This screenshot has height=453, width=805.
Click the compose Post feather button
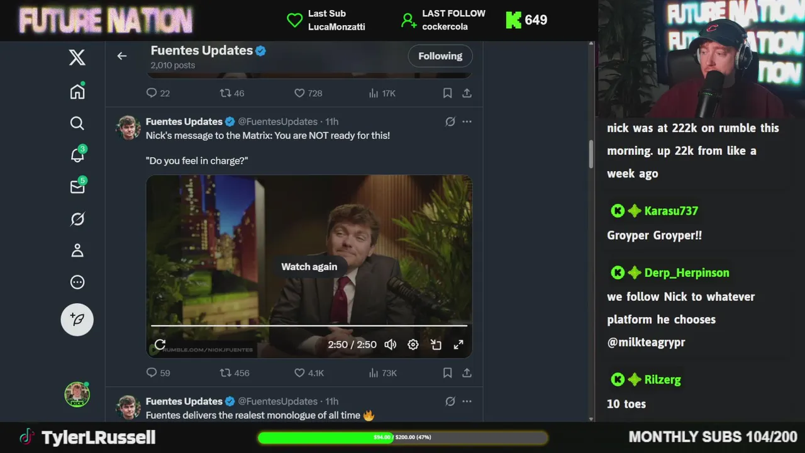point(77,319)
